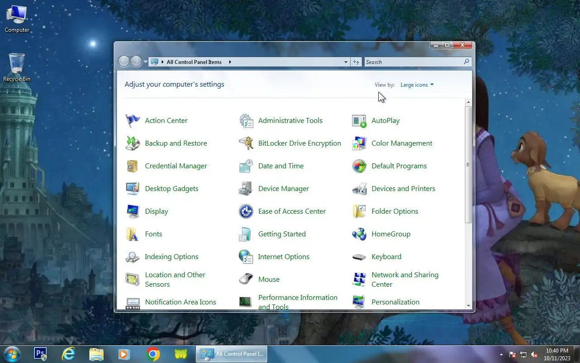Open Google Chrome from the taskbar
Viewport: 580px width, 363px height.
[153, 354]
